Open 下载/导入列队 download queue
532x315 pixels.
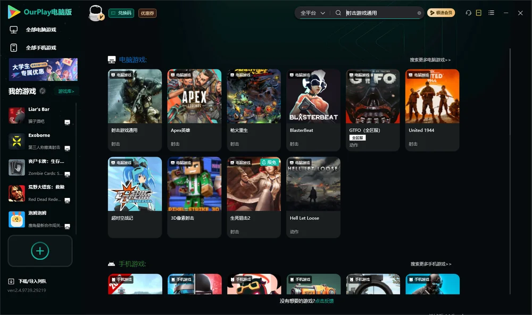[x=32, y=281]
